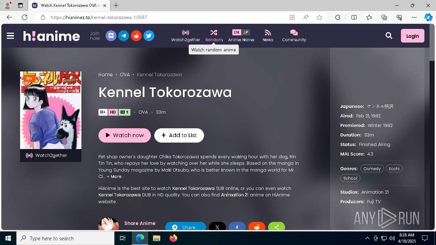This screenshot has width=436, height=245.
Task: Share the anime via the Telegram Share button
Action: (x=186, y=226)
